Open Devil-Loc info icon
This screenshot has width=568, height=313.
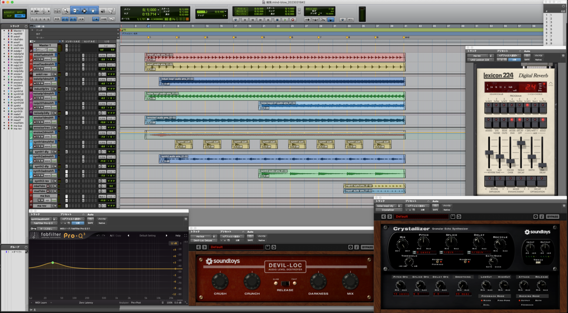pos(356,247)
